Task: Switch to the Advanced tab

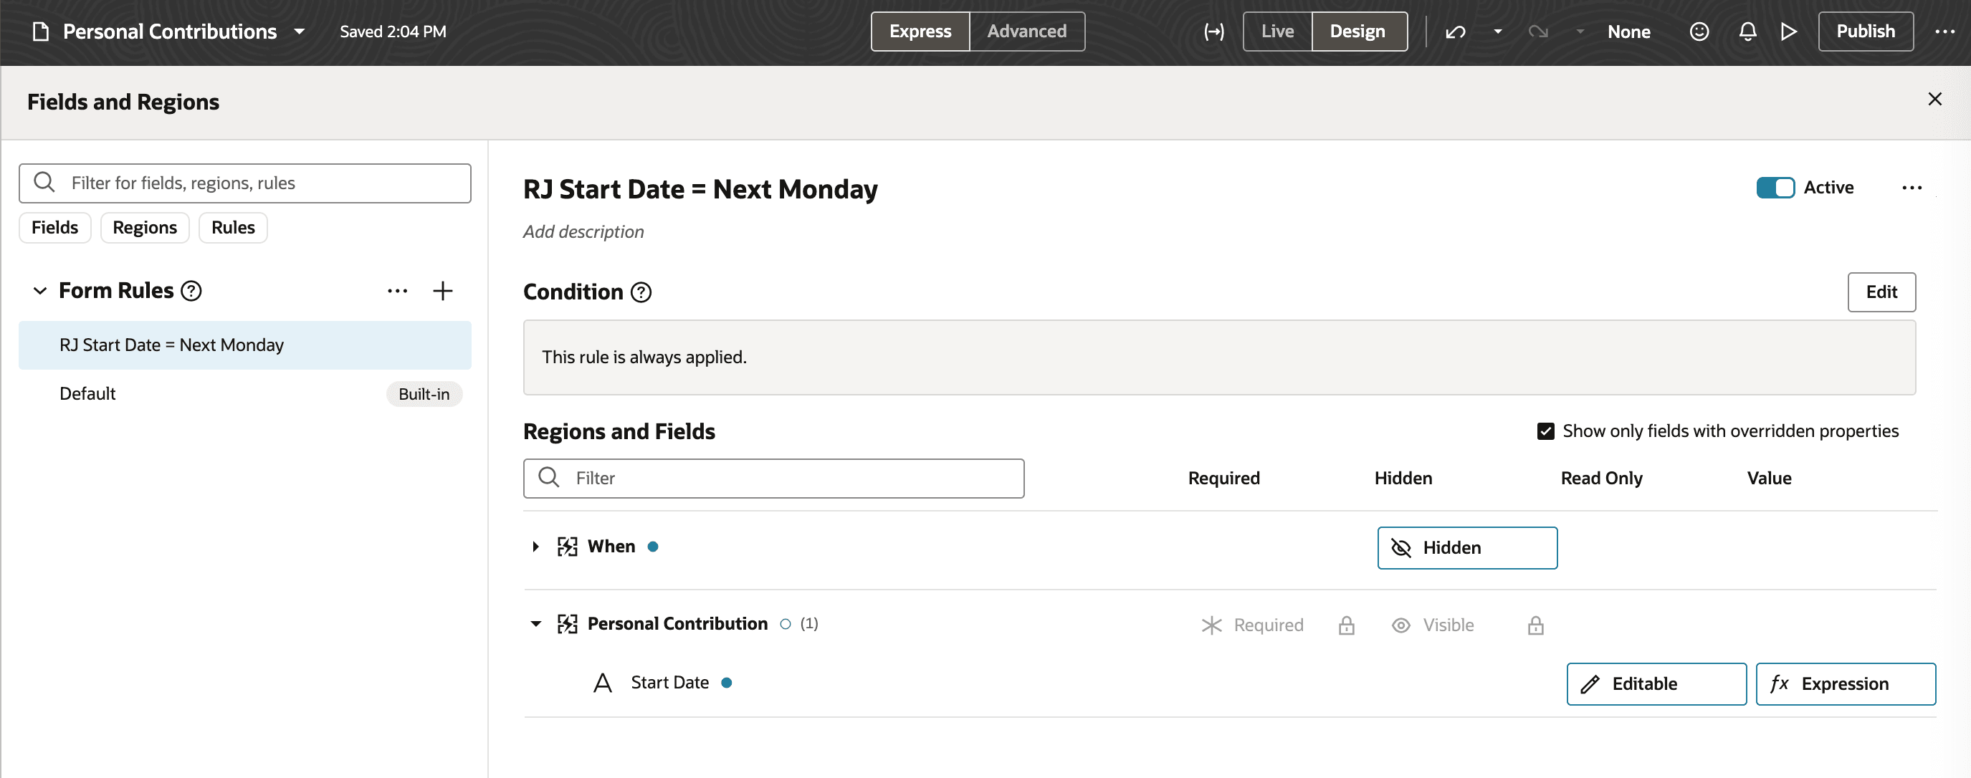Action: click(1026, 32)
